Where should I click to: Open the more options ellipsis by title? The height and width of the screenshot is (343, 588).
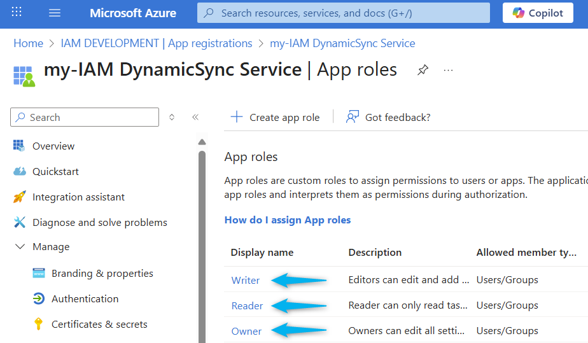[x=448, y=70]
